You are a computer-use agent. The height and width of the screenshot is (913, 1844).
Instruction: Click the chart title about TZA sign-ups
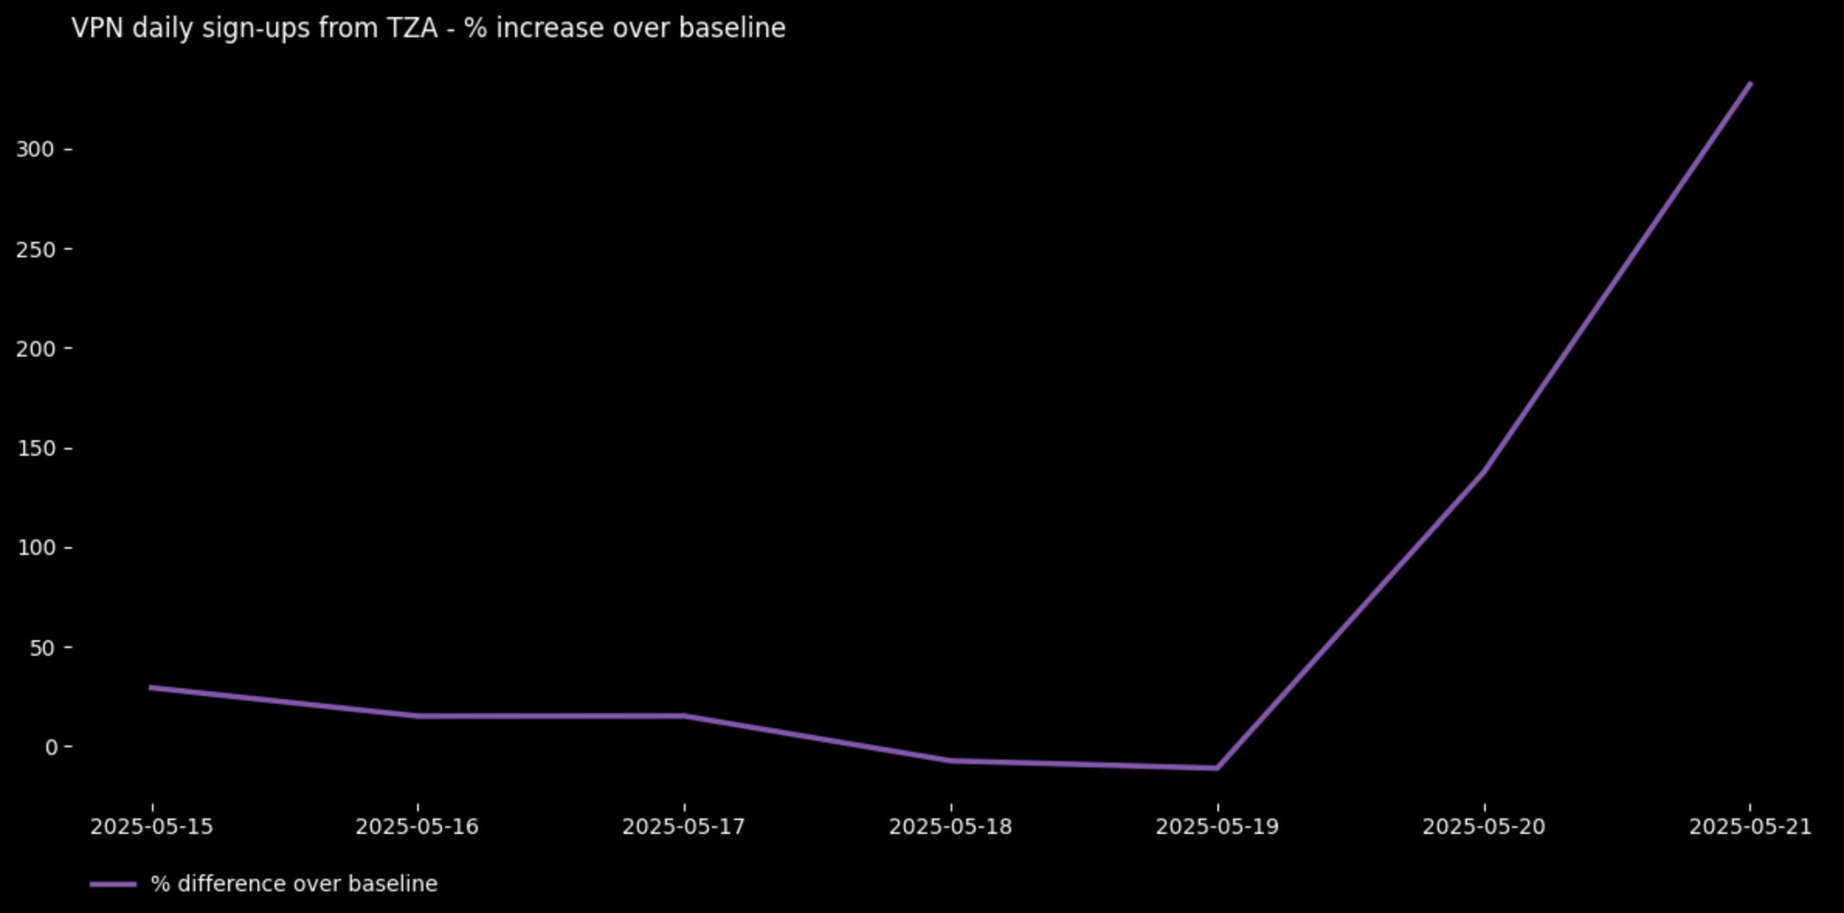428,29
